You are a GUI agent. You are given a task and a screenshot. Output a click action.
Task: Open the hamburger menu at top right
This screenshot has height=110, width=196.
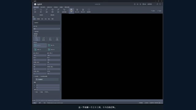[160, 4]
